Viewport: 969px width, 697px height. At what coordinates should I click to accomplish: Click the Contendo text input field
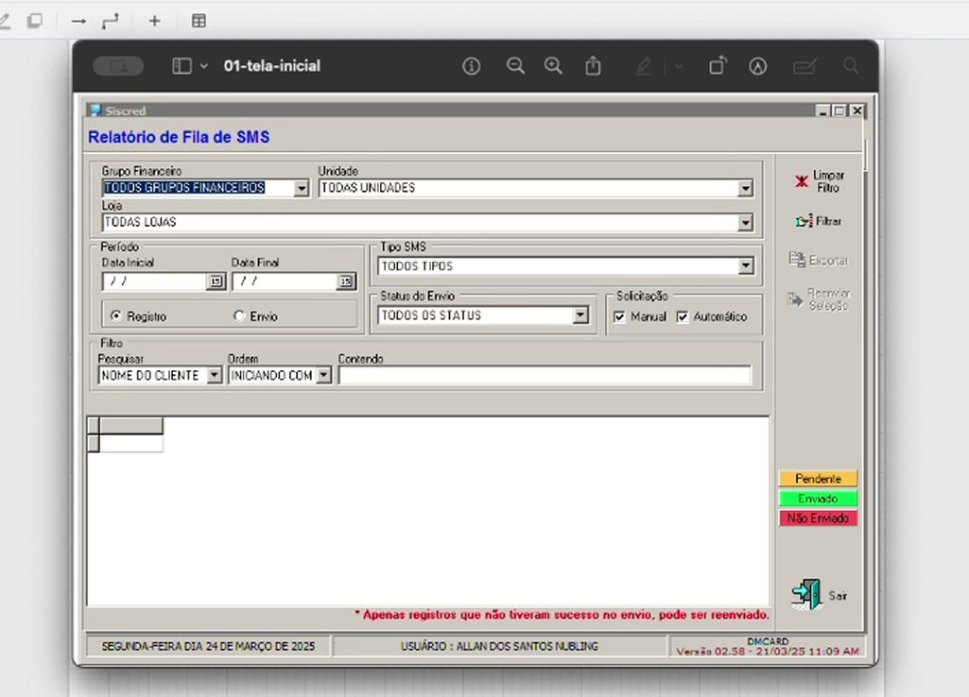click(x=545, y=376)
